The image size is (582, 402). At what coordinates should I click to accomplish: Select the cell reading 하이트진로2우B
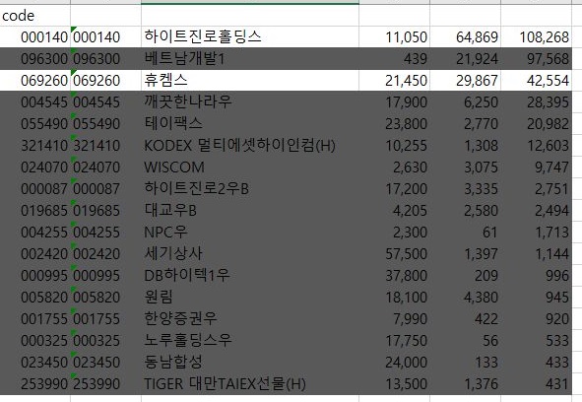click(250, 188)
